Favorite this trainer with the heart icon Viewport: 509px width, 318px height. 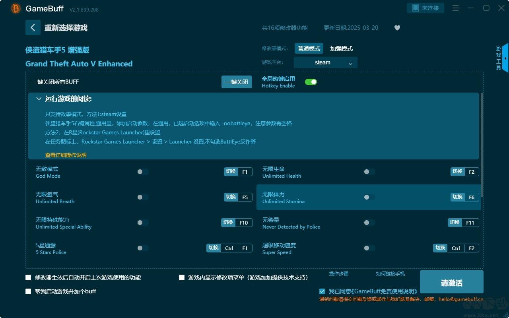(397, 28)
